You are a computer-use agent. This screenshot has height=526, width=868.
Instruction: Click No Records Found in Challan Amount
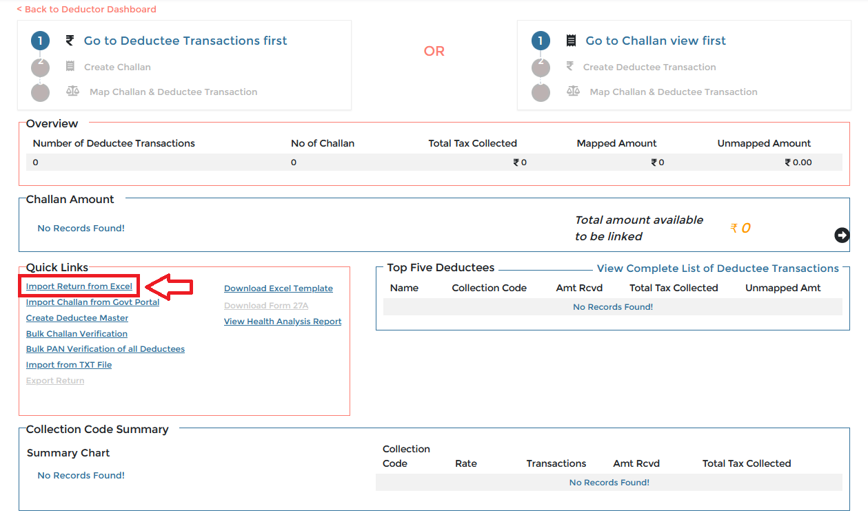[x=81, y=228]
